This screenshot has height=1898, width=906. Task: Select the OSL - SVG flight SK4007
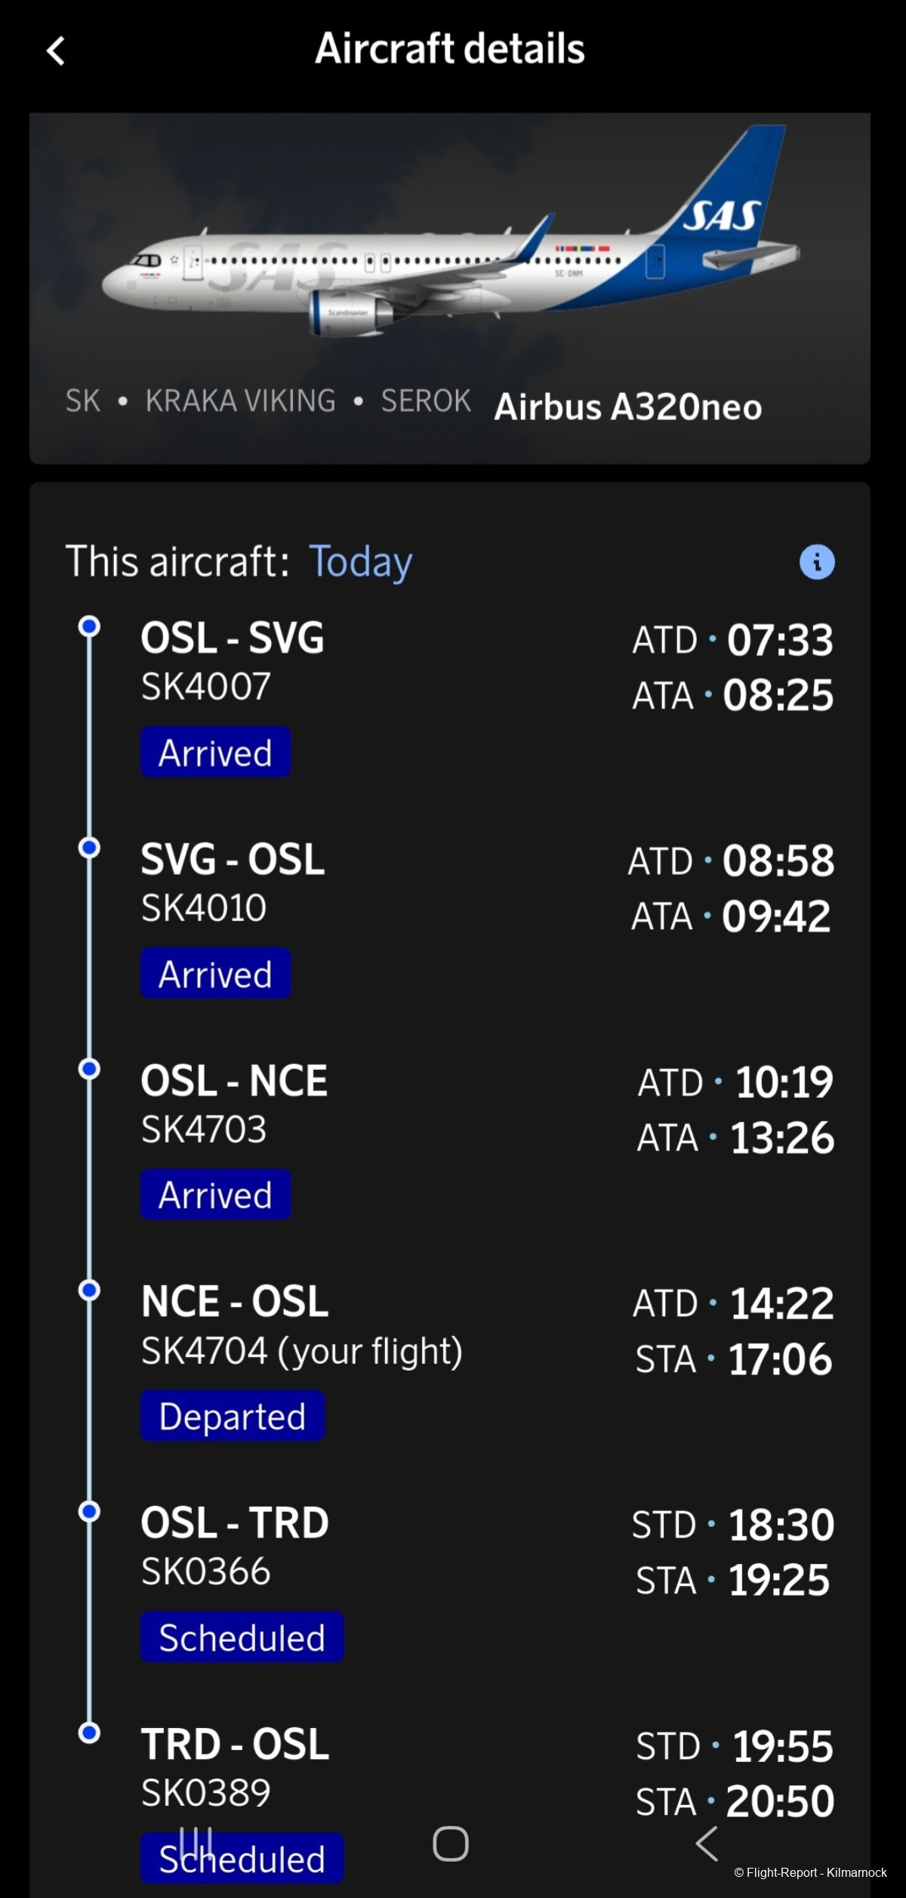tap(233, 660)
